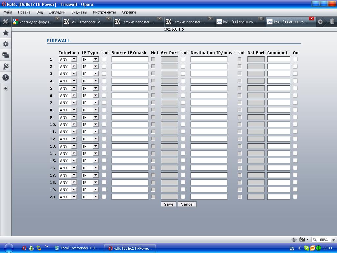Image resolution: width=337 pixels, height=253 pixels.
Task: Click the camera icon in status bar
Action: [x=302, y=239]
